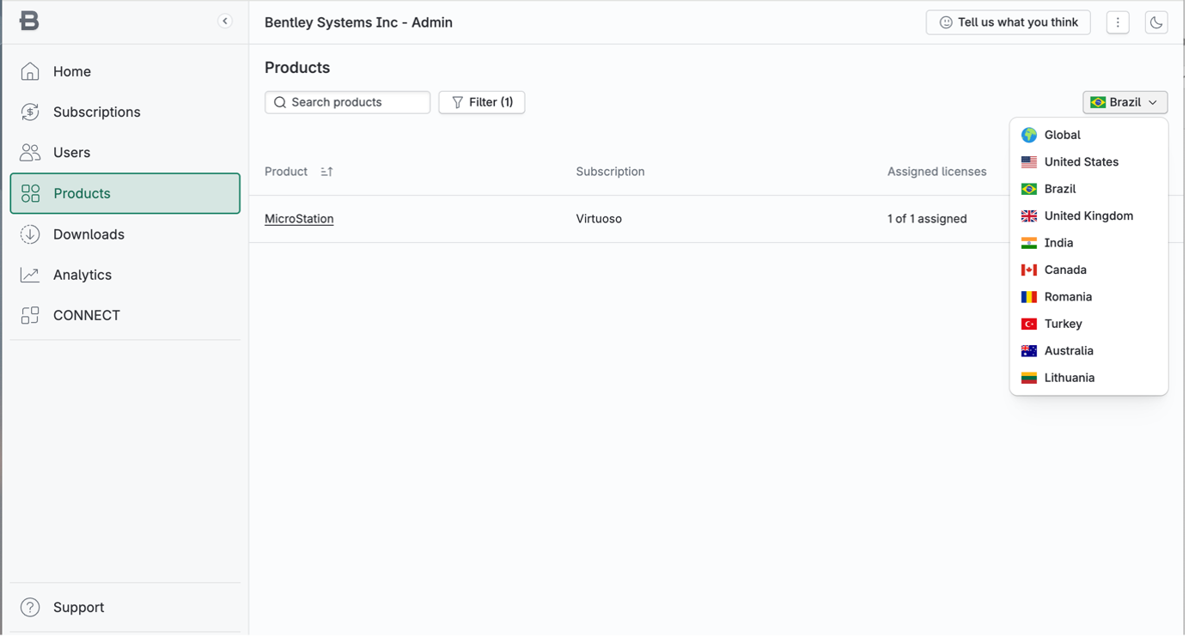
Task: Open CONNECT in the sidebar
Action: 125,315
